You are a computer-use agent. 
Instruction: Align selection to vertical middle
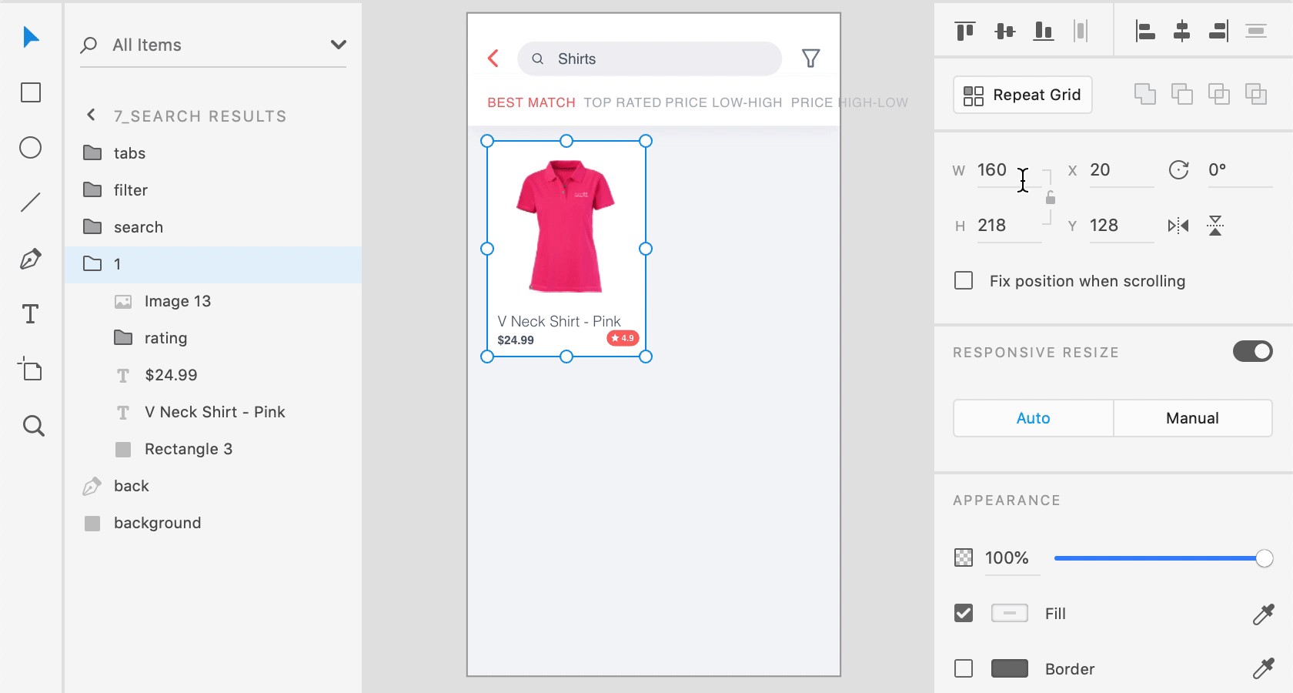coord(1005,31)
